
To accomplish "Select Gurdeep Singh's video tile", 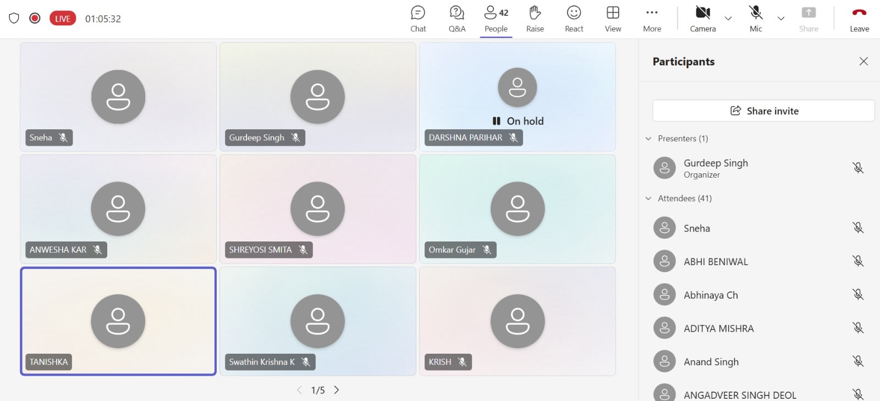I will point(318,97).
